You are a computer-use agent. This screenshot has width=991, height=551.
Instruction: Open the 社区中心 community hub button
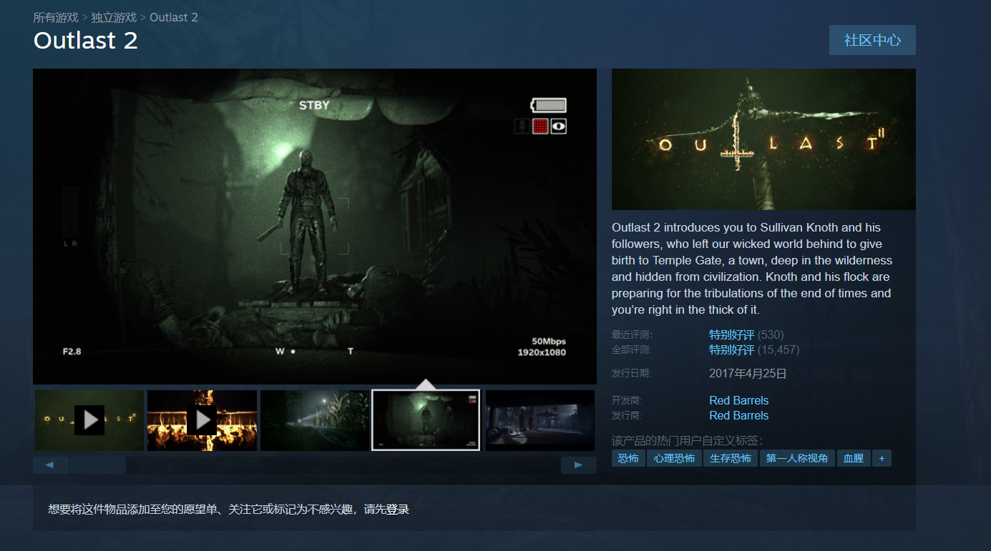[x=872, y=40]
